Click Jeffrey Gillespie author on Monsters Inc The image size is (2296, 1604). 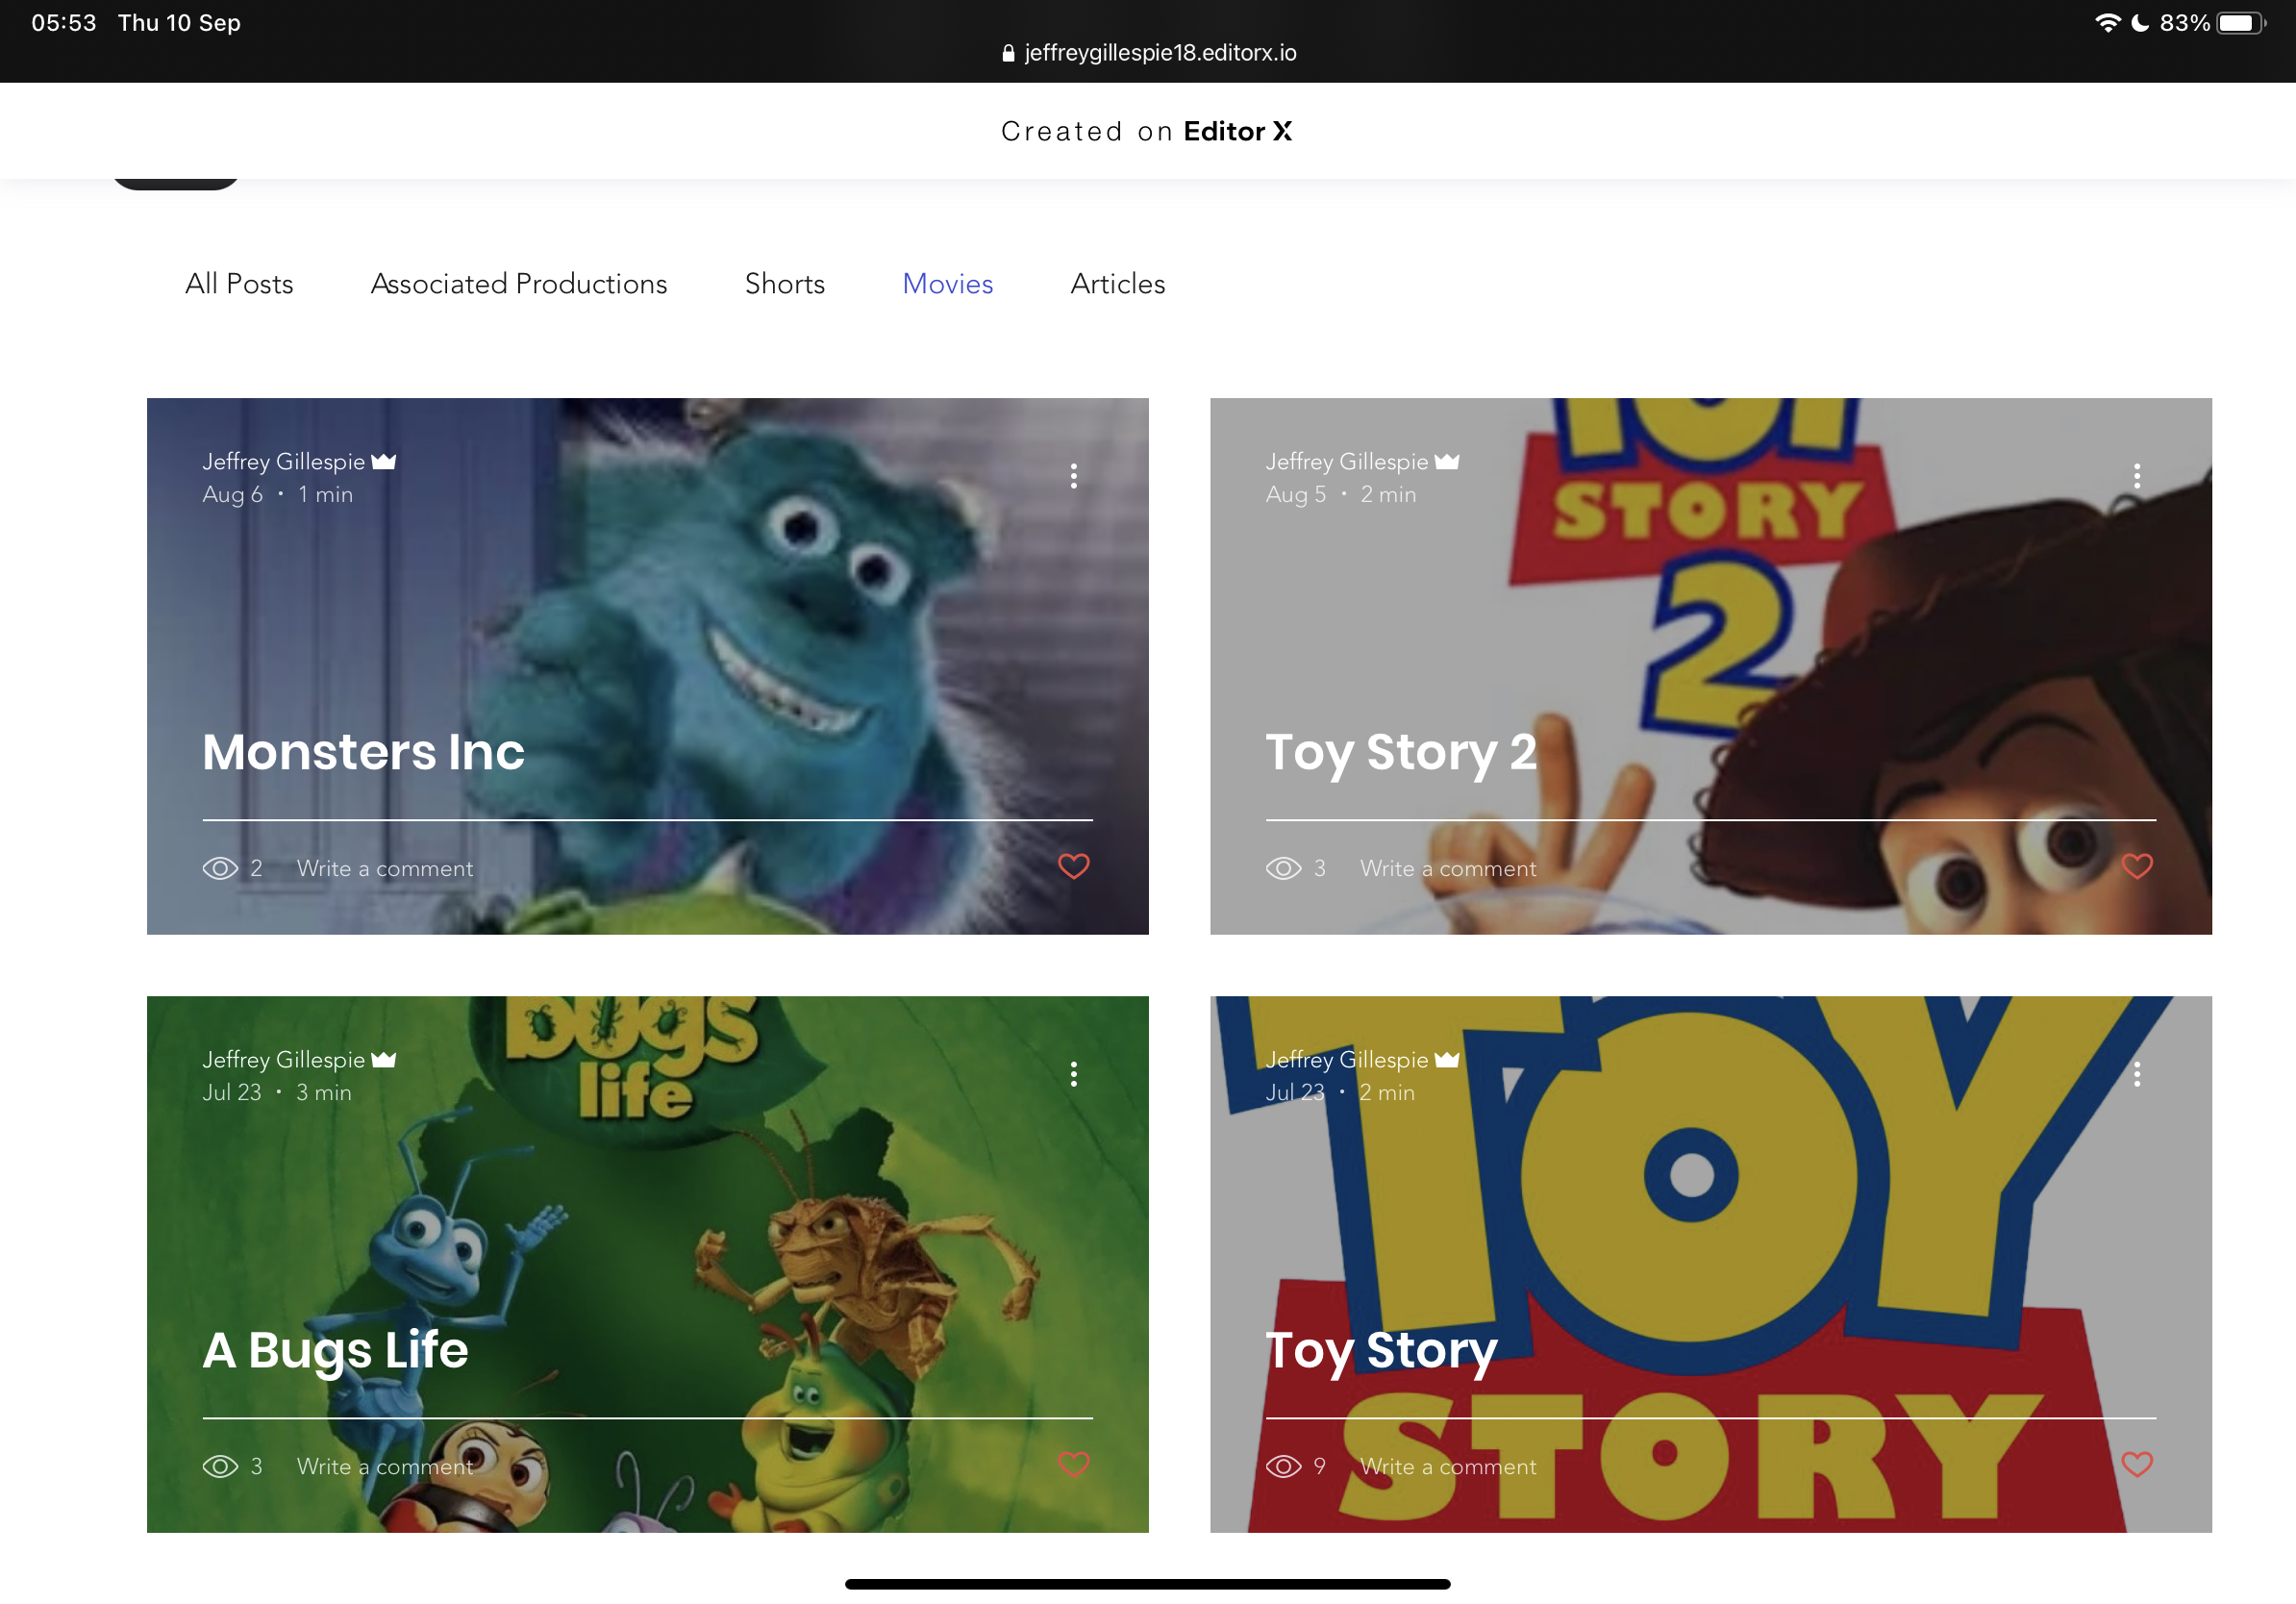283,461
